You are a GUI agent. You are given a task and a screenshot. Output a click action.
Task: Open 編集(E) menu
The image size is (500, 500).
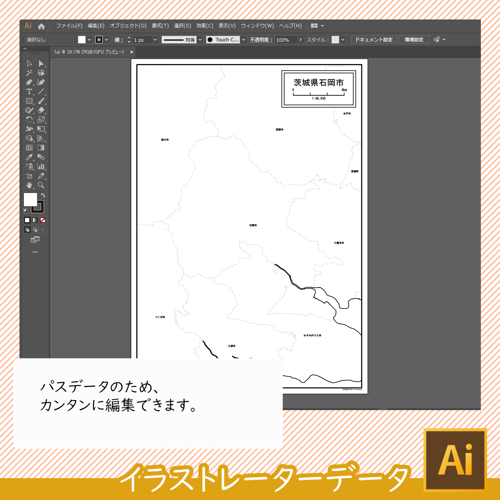pyautogui.click(x=96, y=26)
